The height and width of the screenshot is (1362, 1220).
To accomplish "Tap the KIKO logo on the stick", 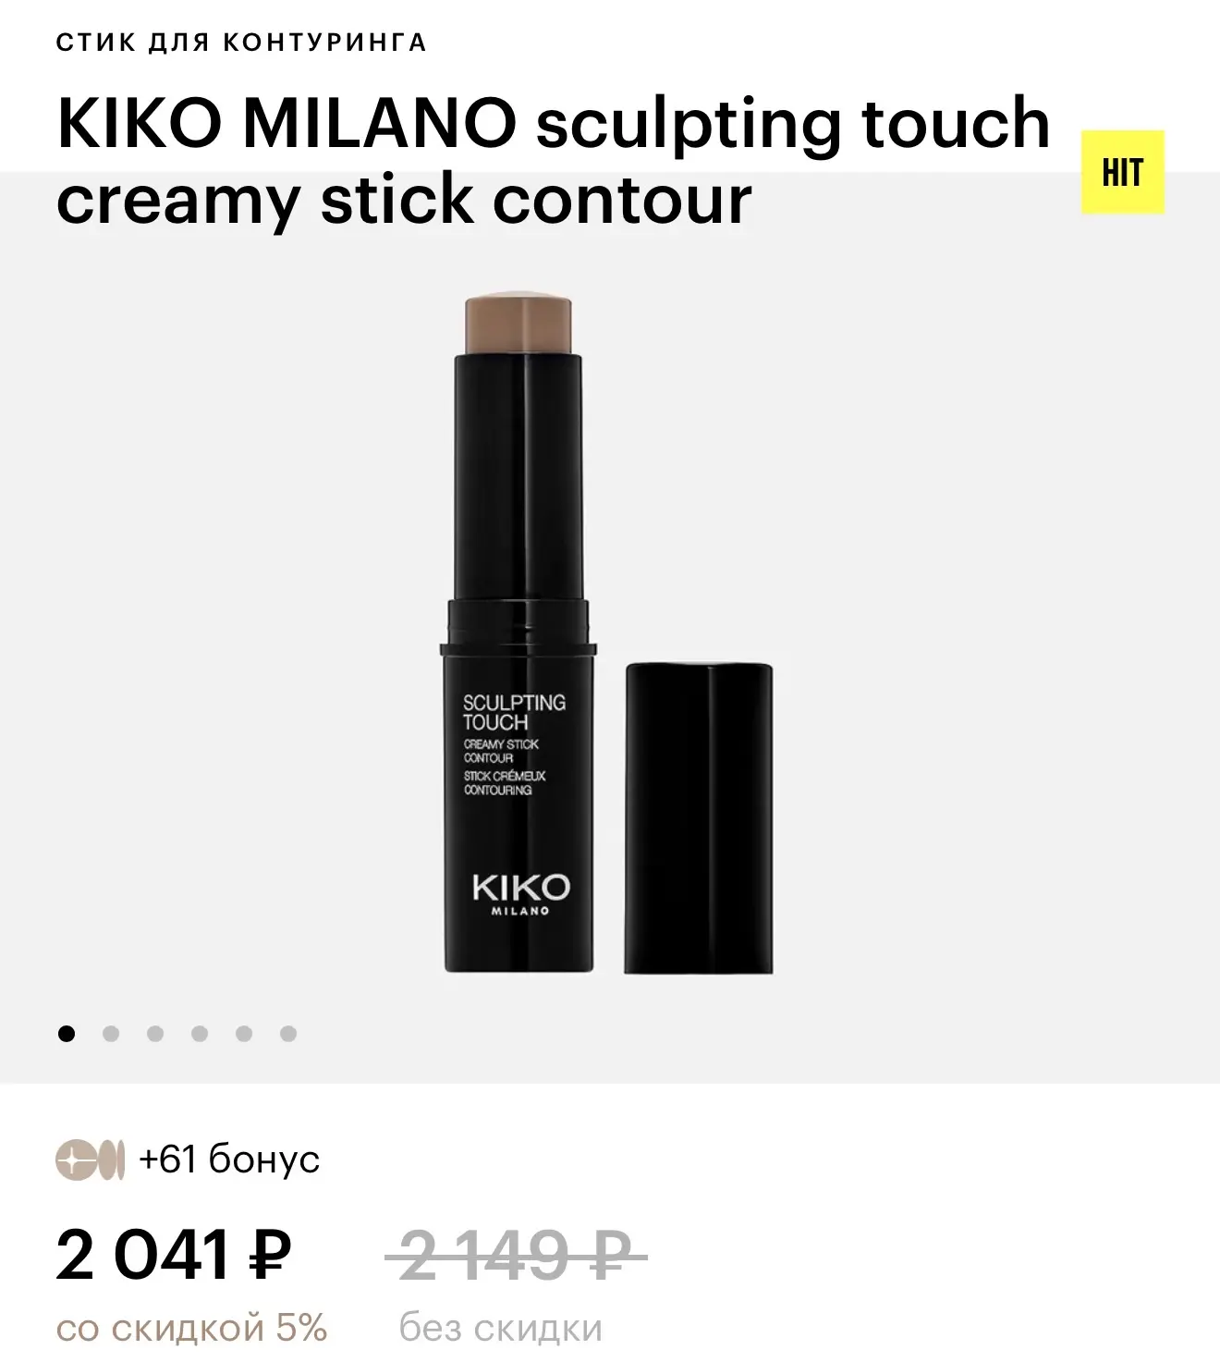I will pos(522,893).
